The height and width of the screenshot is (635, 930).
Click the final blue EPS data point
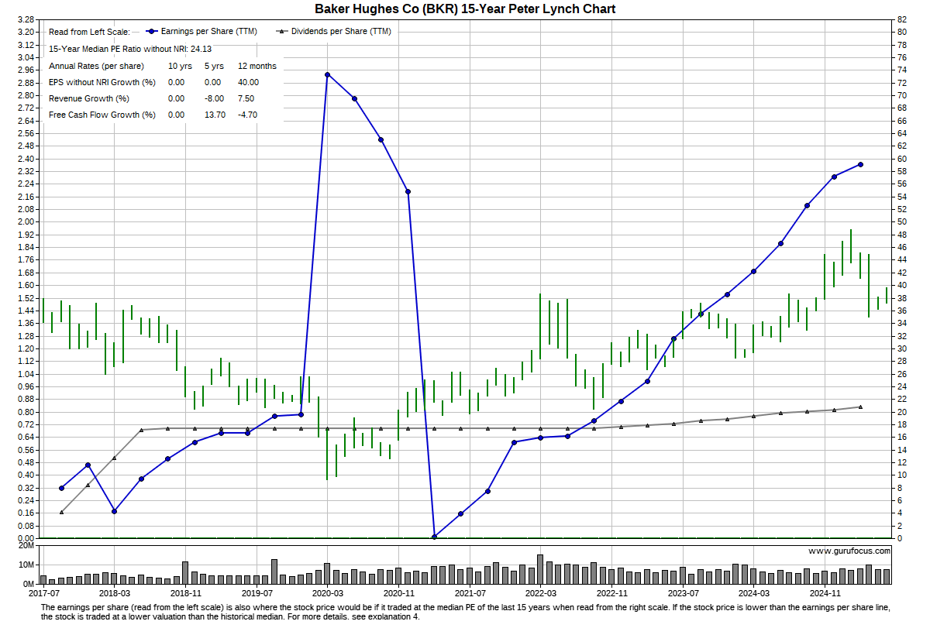[x=860, y=164]
